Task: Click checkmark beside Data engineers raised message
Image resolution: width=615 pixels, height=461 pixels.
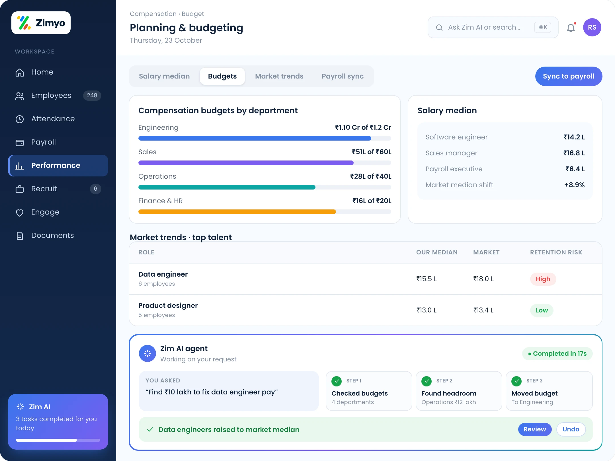Action: point(150,429)
